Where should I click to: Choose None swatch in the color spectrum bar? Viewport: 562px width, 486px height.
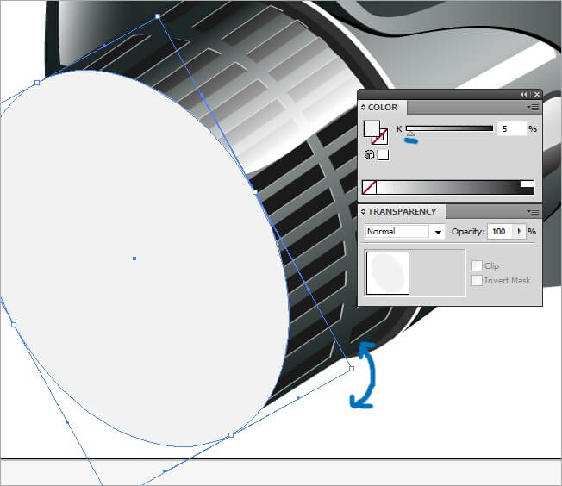(x=369, y=186)
